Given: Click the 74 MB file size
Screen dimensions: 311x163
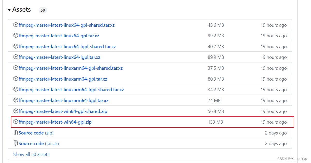Looking at the screenshot, I should click(214, 101).
